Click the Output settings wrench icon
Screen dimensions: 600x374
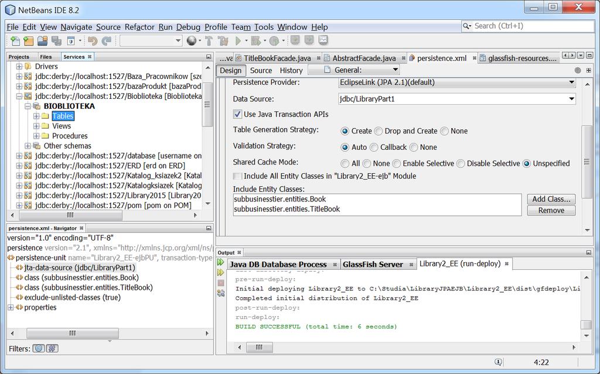pyautogui.click(x=221, y=293)
